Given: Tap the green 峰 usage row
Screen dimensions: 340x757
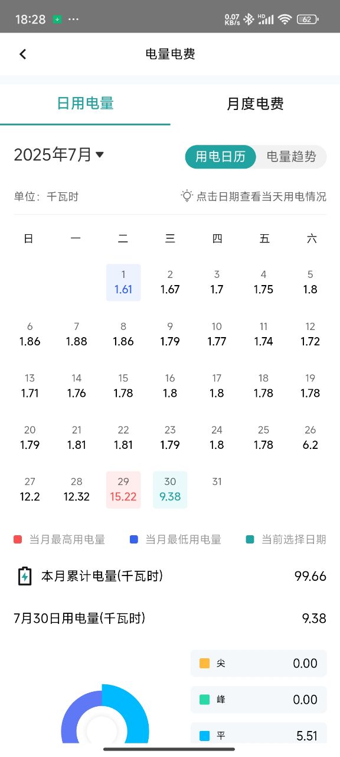Looking at the screenshot, I should [x=259, y=700].
